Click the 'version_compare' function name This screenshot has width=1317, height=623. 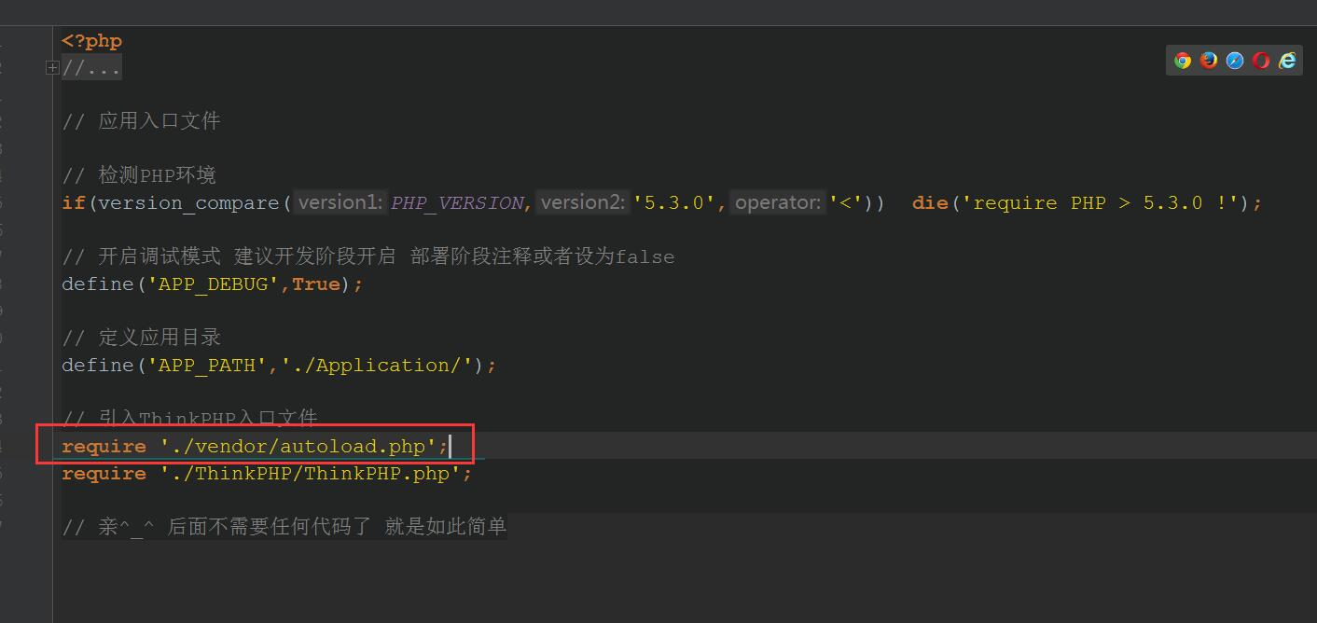tap(187, 202)
